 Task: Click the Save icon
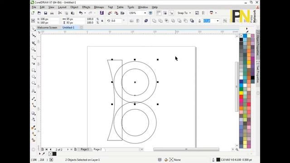click(x=45, y=13)
